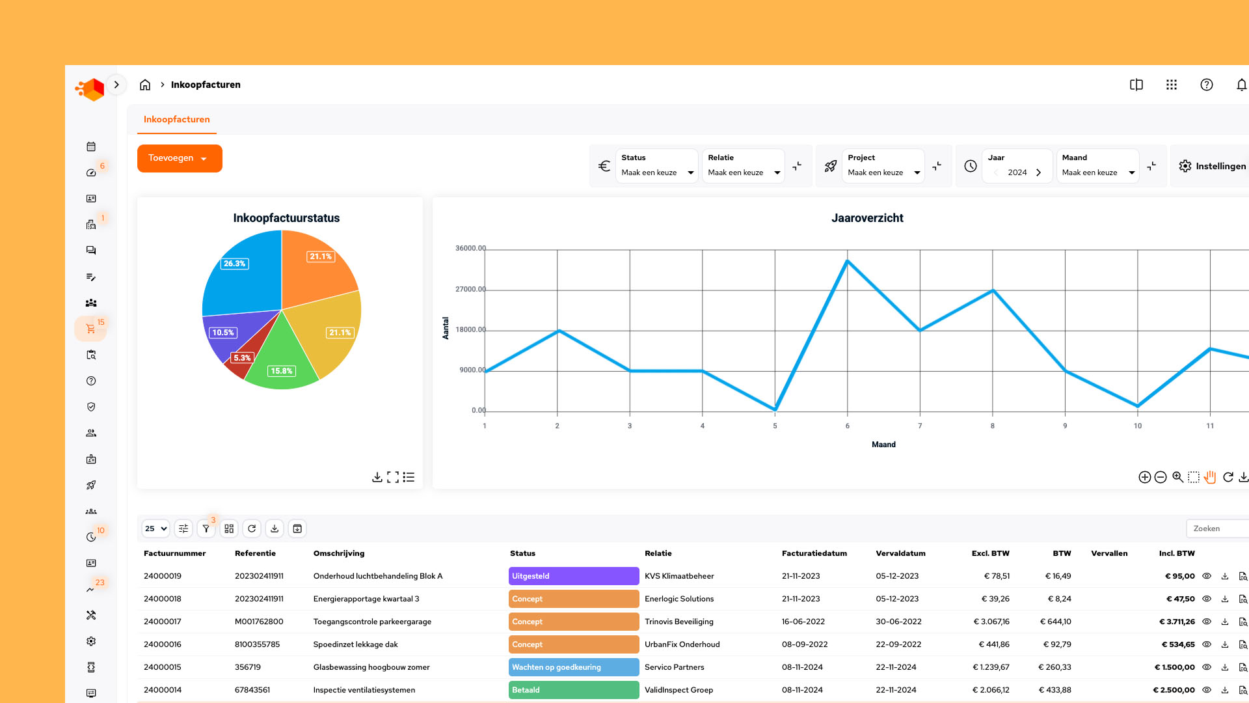Refresh the invoice table
Screen dimensions: 1249x703
(252, 529)
